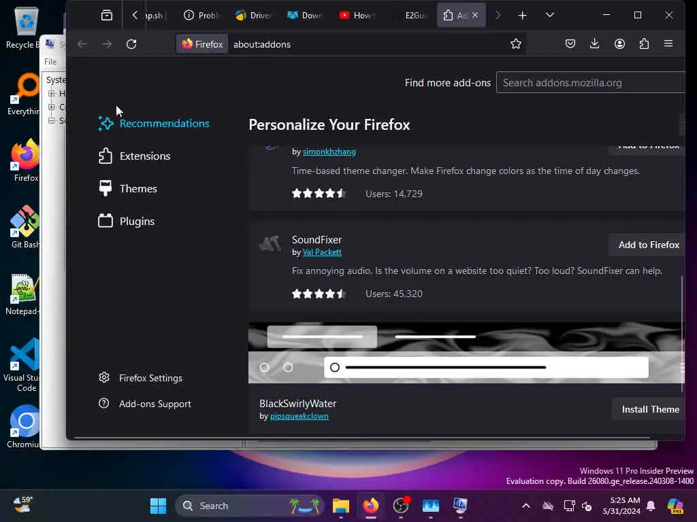The height and width of the screenshot is (522, 697).
Task: Select Notepad++ desktop shortcut
Action: click(x=22, y=294)
